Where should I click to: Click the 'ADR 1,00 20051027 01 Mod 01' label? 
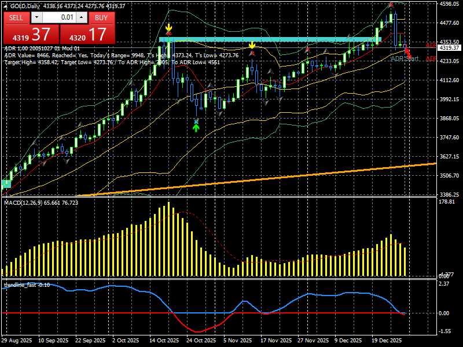[x=42, y=49]
